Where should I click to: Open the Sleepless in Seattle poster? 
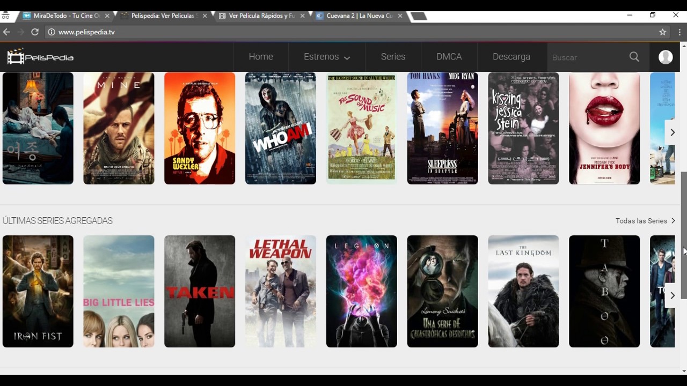click(443, 128)
